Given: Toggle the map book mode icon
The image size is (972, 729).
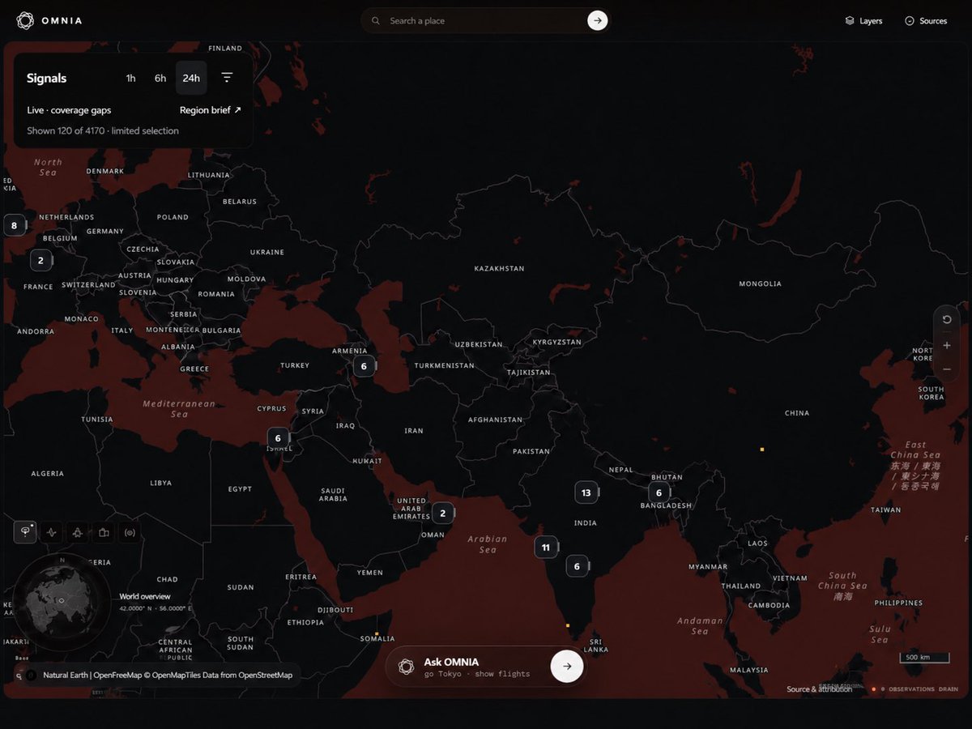Looking at the screenshot, I should [x=104, y=533].
